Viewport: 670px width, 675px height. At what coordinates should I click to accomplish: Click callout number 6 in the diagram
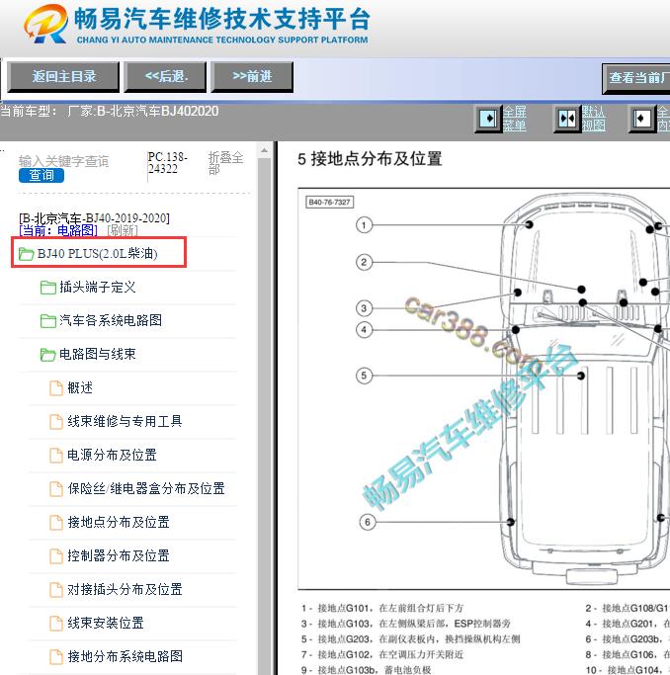pyautogui.click(x=367, y=522)
